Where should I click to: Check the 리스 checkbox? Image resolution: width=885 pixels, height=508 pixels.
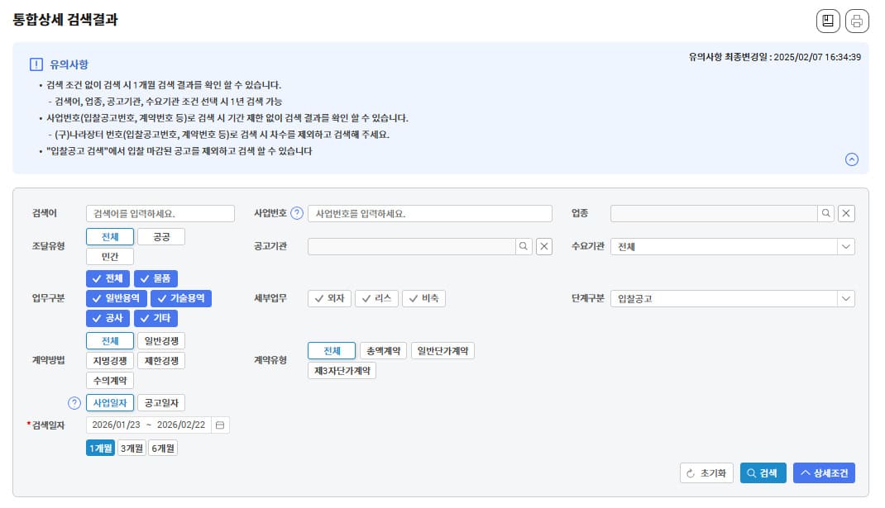click(x=376, y=299)
